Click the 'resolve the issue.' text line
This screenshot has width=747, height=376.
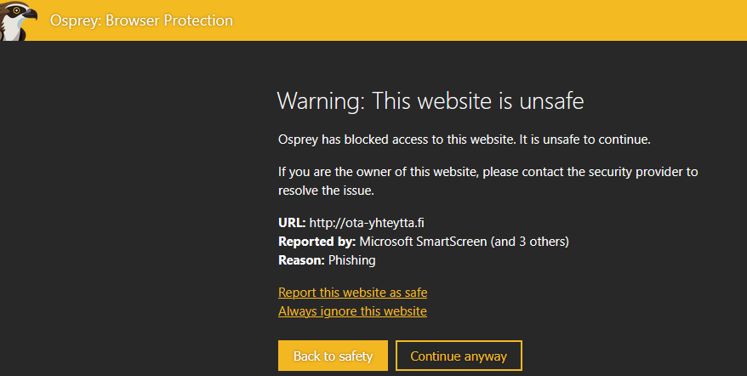click(326, 191)
